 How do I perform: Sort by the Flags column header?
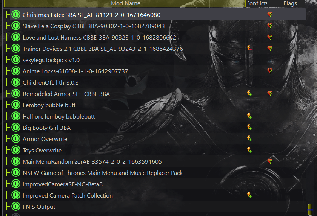[290, 3]
